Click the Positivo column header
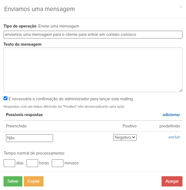Image resolution: width=186 pixels, height=190 pixels. tap(129, 126)
